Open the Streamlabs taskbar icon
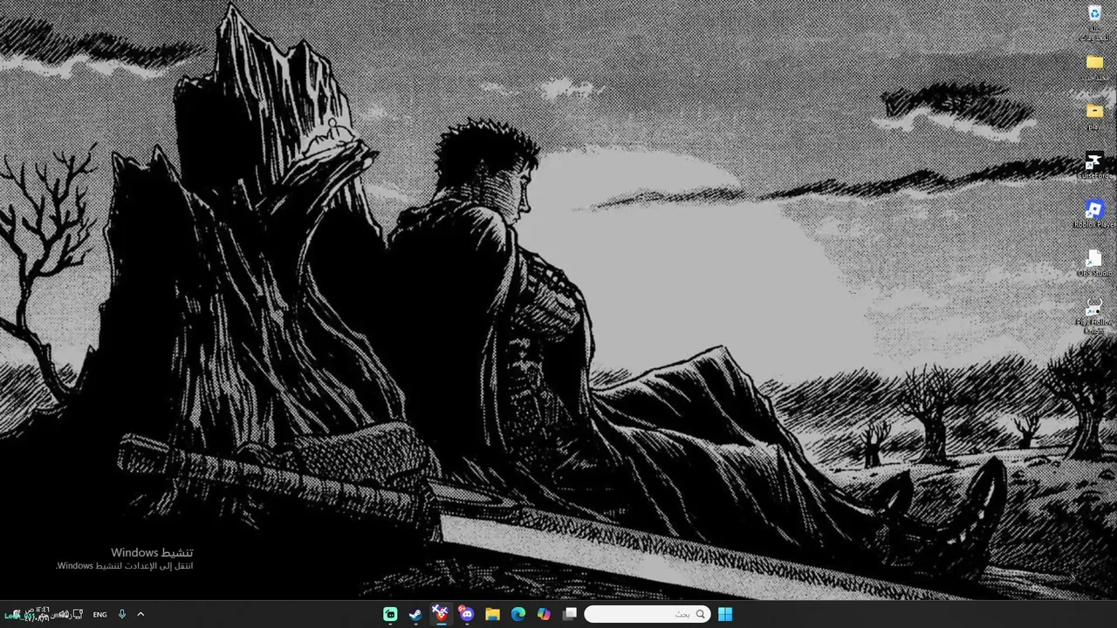 click(x=390, y=614)
